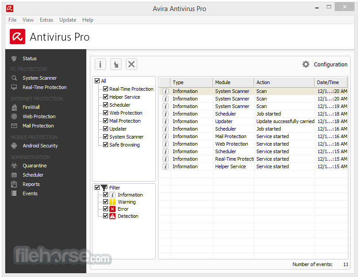Go to the Quarantine section
Image resolution: width=359 pixels, height=278 pixels.
click(x=35, y=166)
